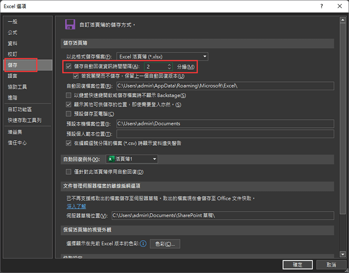
Task: Enable 預設儲存至電腦 checkbox
Action: 69,114
